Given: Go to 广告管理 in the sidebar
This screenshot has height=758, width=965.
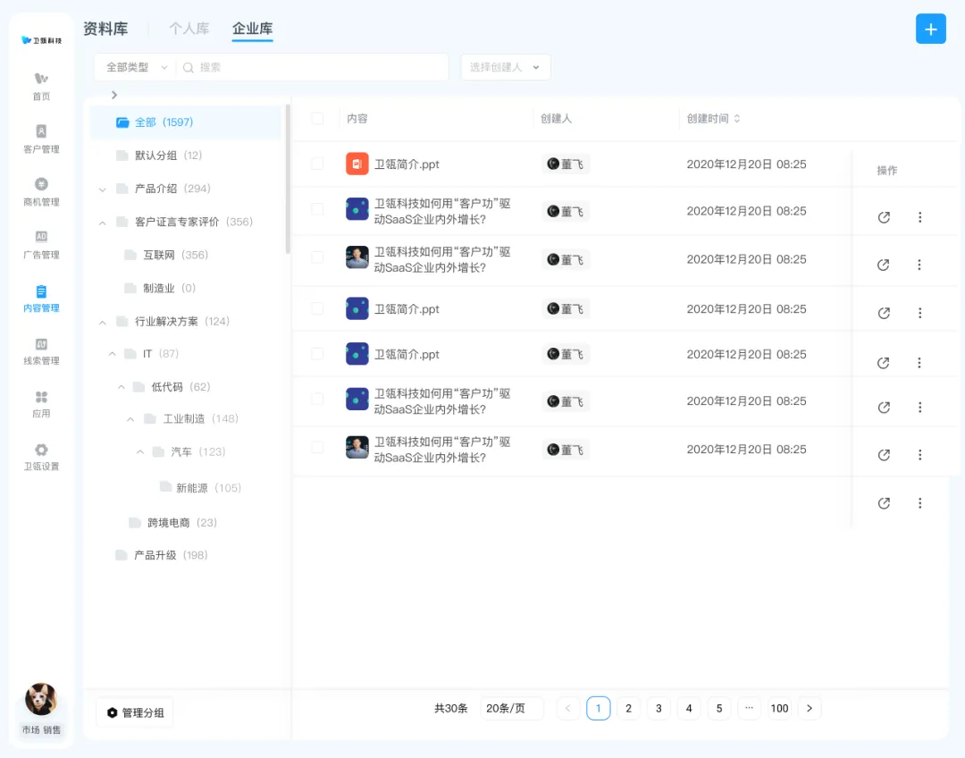Looking at the screenshot, I should tap(41, 244).
